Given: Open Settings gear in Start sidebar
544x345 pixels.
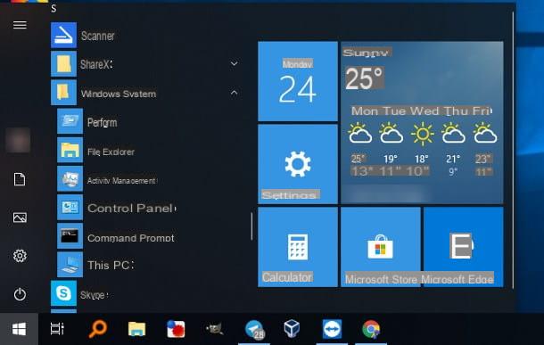Looking at the screenshot, I should 20,256.
